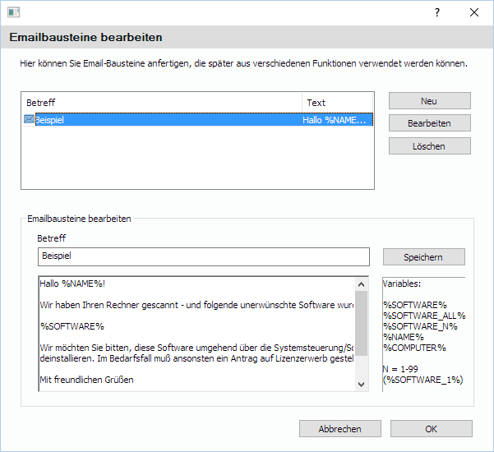Viewport: 494px width, 452px height.
Task: Close the dialog window
Action: pyautogui.click(x=474, y=12)
